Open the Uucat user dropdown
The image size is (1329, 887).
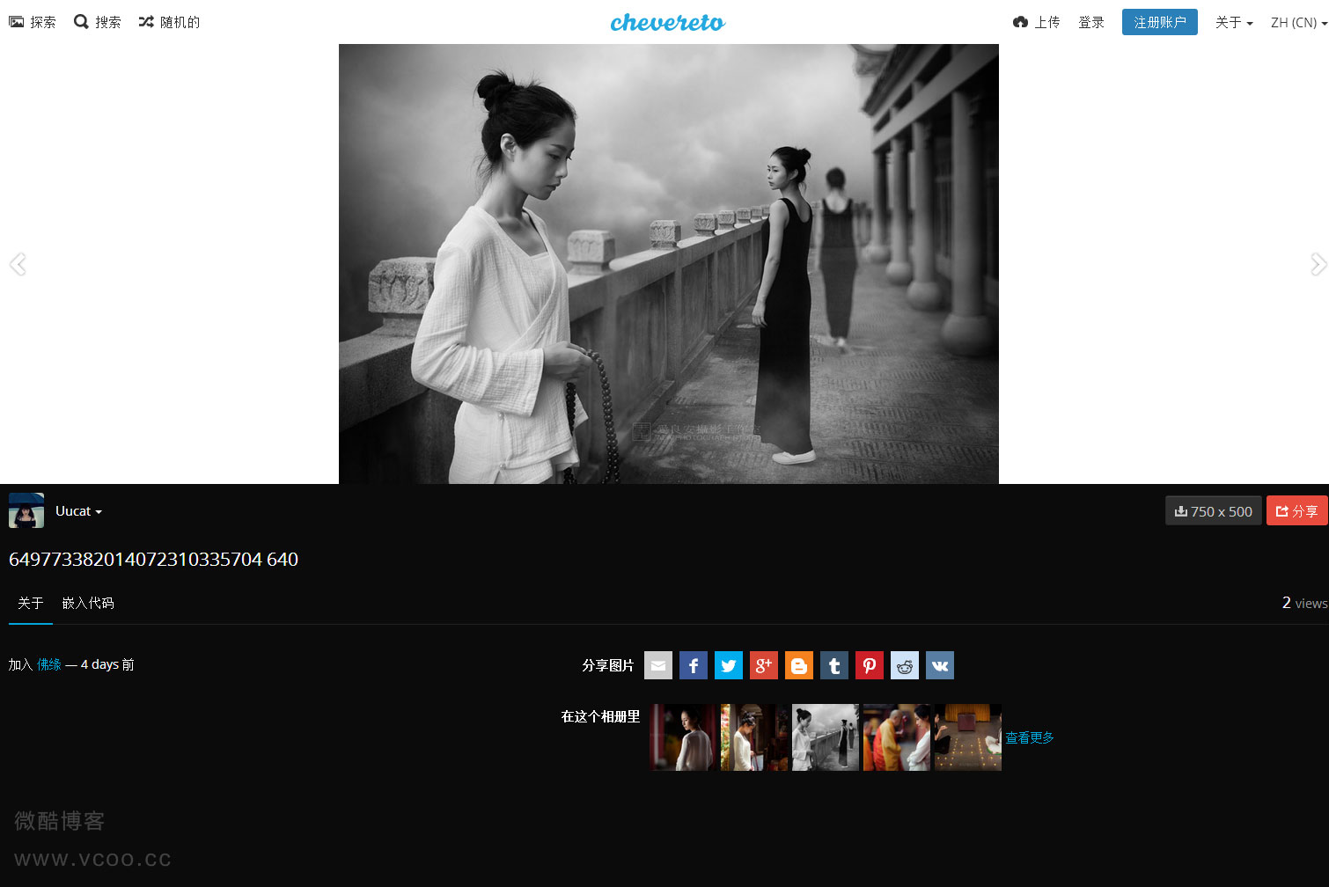pos(78,511)
